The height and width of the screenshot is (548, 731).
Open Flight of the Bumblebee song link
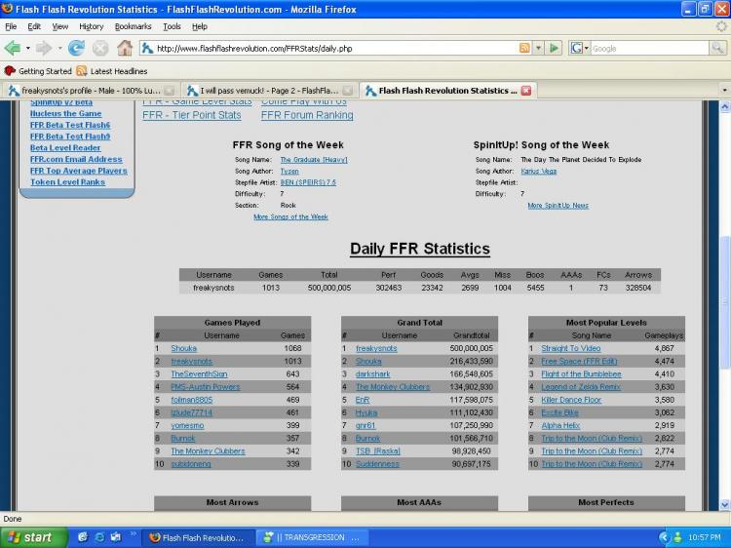coord(581,374)
